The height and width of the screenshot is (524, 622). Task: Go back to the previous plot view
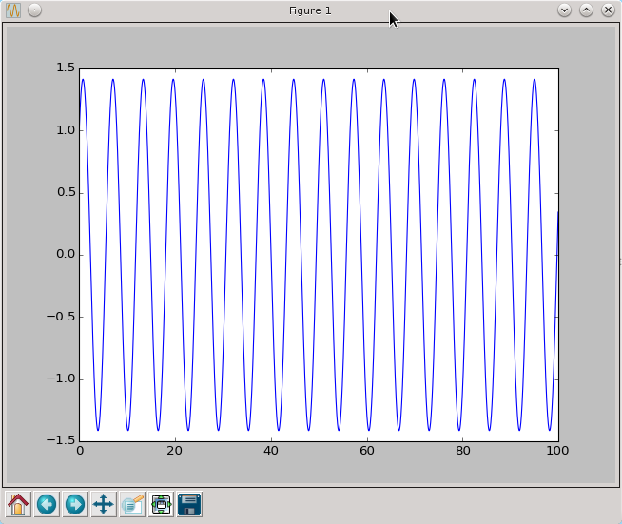47,504
